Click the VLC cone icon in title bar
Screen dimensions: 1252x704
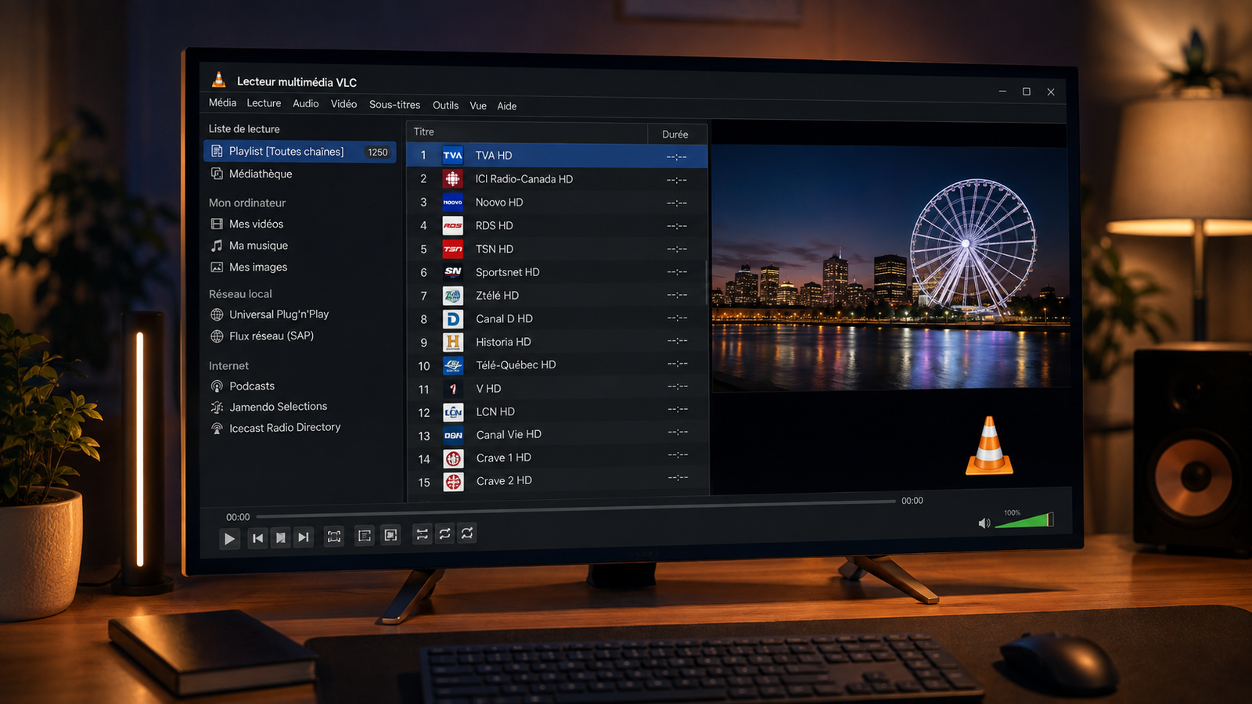[219, 80]
